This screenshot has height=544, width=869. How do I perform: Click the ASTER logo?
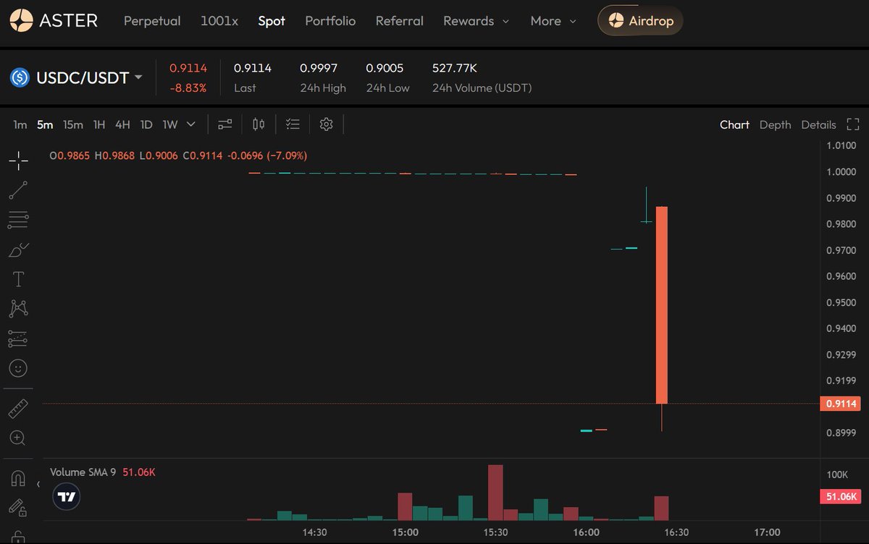[54, 20]
